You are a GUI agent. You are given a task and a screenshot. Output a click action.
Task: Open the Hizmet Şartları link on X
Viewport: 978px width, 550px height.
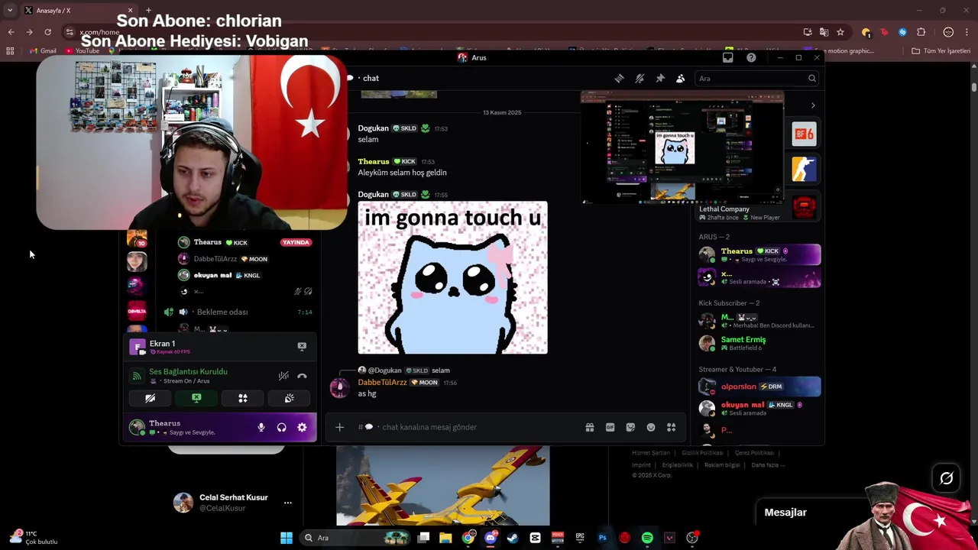[x=651, y=453]
